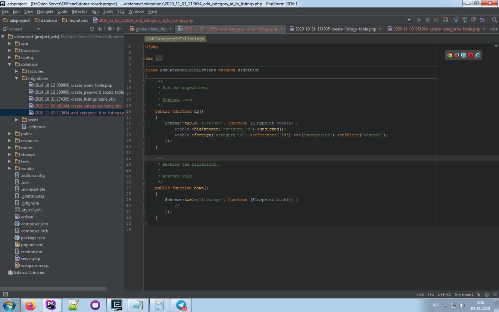
Task: Expand the vendor folder
Action: pos(10,168)
